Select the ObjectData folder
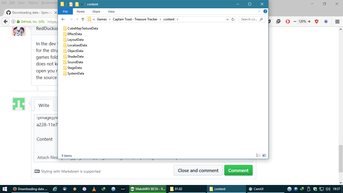343x193 pixels. click(x=73, y=51)
